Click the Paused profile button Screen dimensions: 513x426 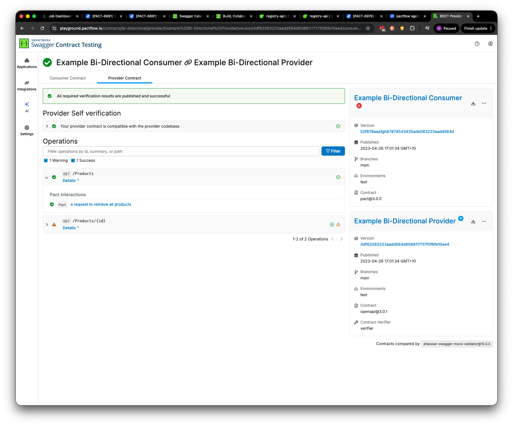[x=447, y=28]
